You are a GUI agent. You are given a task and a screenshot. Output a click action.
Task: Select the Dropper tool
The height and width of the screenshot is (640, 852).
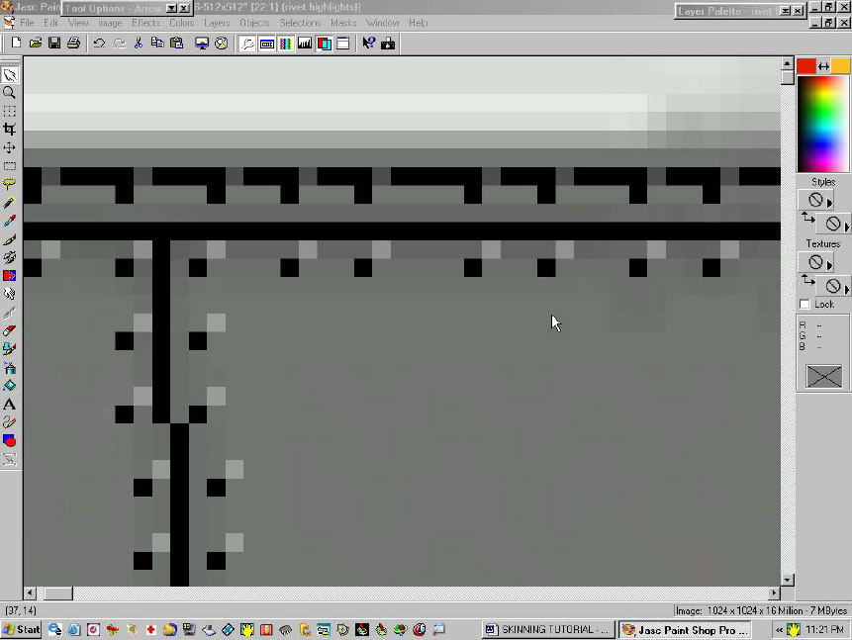10,222
